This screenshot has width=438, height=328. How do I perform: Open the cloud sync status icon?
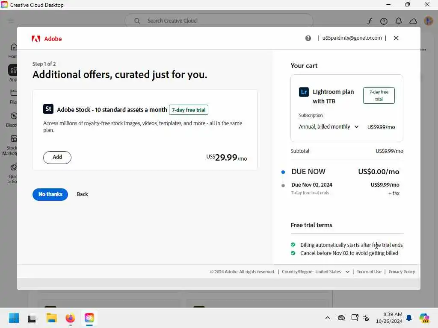click(x=413, y=21)
